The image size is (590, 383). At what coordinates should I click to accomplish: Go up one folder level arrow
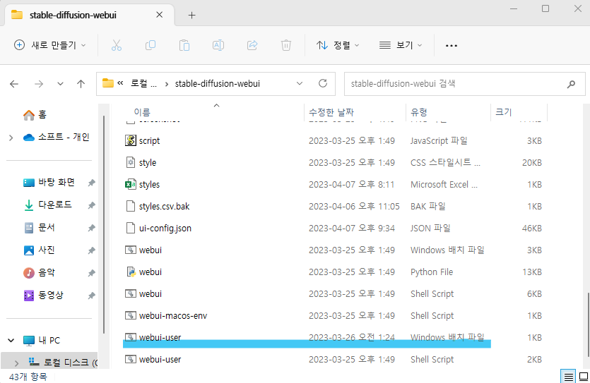81,84
